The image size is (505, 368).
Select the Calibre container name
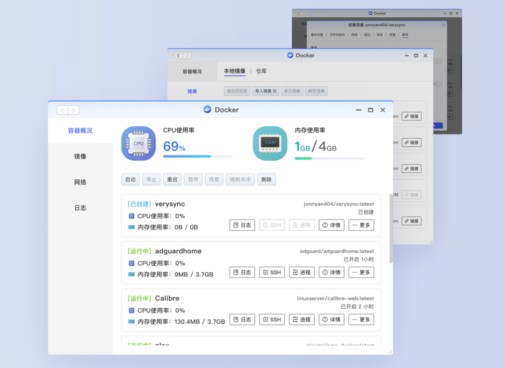(167, 298)
